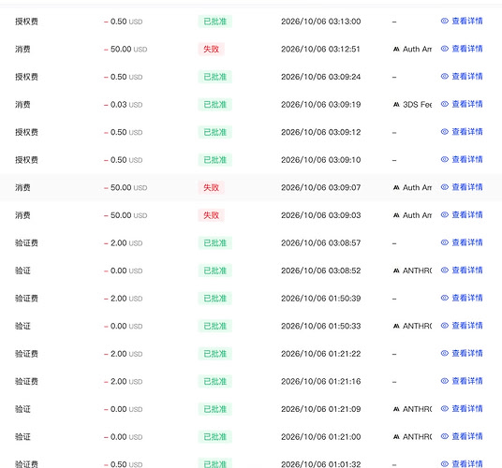Select the timestamp 2026/10/06 01:50:33

tap(321, 326)
